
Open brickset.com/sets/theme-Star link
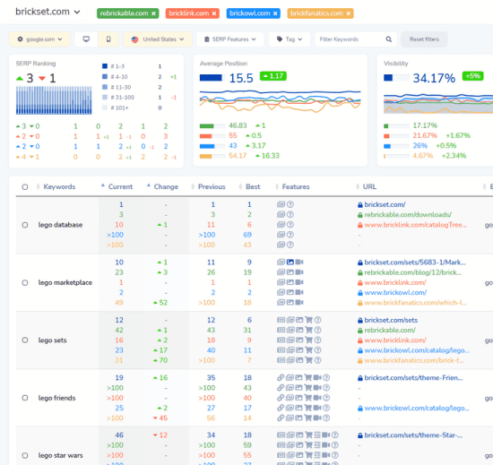tap(413, 435)
